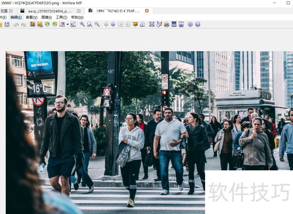Image resolution: width=293 pixels, height=214 pixels.
Task: Click the screen capture camera icon
Action: [181, 24]
